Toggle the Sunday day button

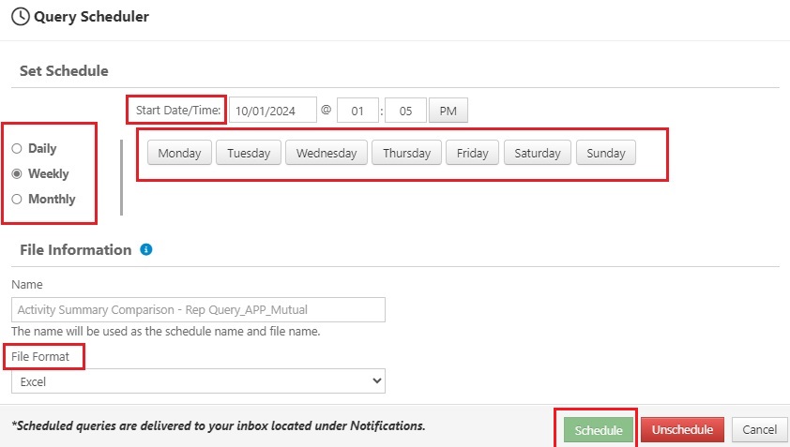605,153
